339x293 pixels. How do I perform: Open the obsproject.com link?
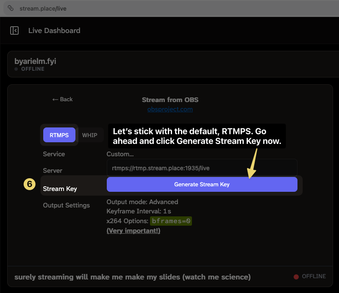click(x=170, y=109)
